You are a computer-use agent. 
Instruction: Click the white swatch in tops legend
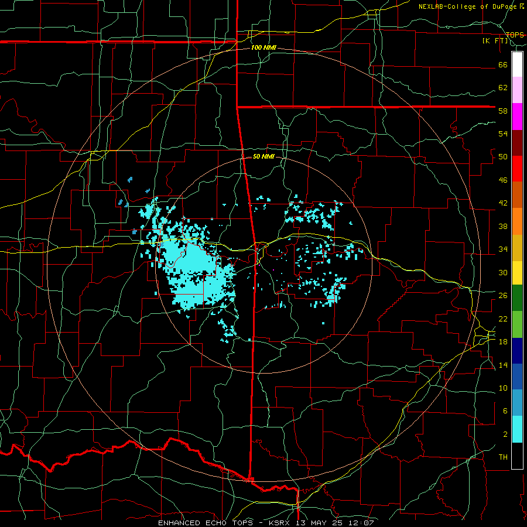click(517, 64)
